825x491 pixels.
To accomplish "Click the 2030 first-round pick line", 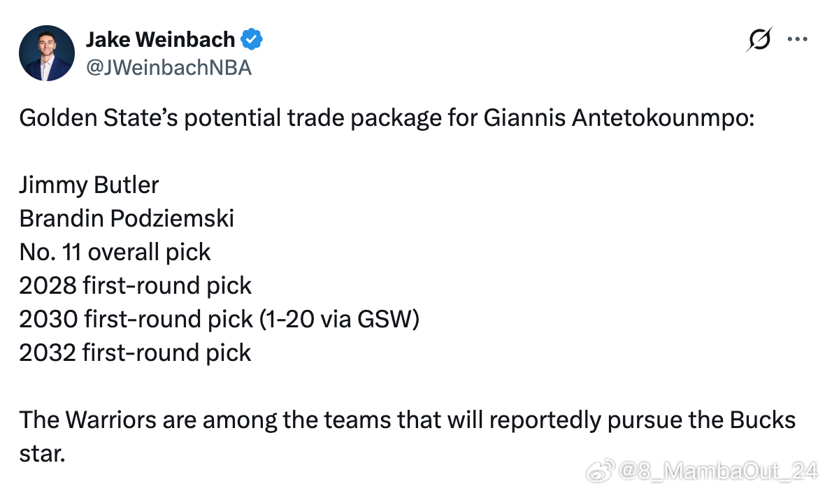I will click(220, 320).
